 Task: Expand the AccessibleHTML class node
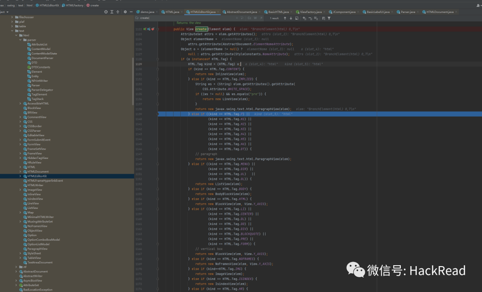(x=21, y=103)
